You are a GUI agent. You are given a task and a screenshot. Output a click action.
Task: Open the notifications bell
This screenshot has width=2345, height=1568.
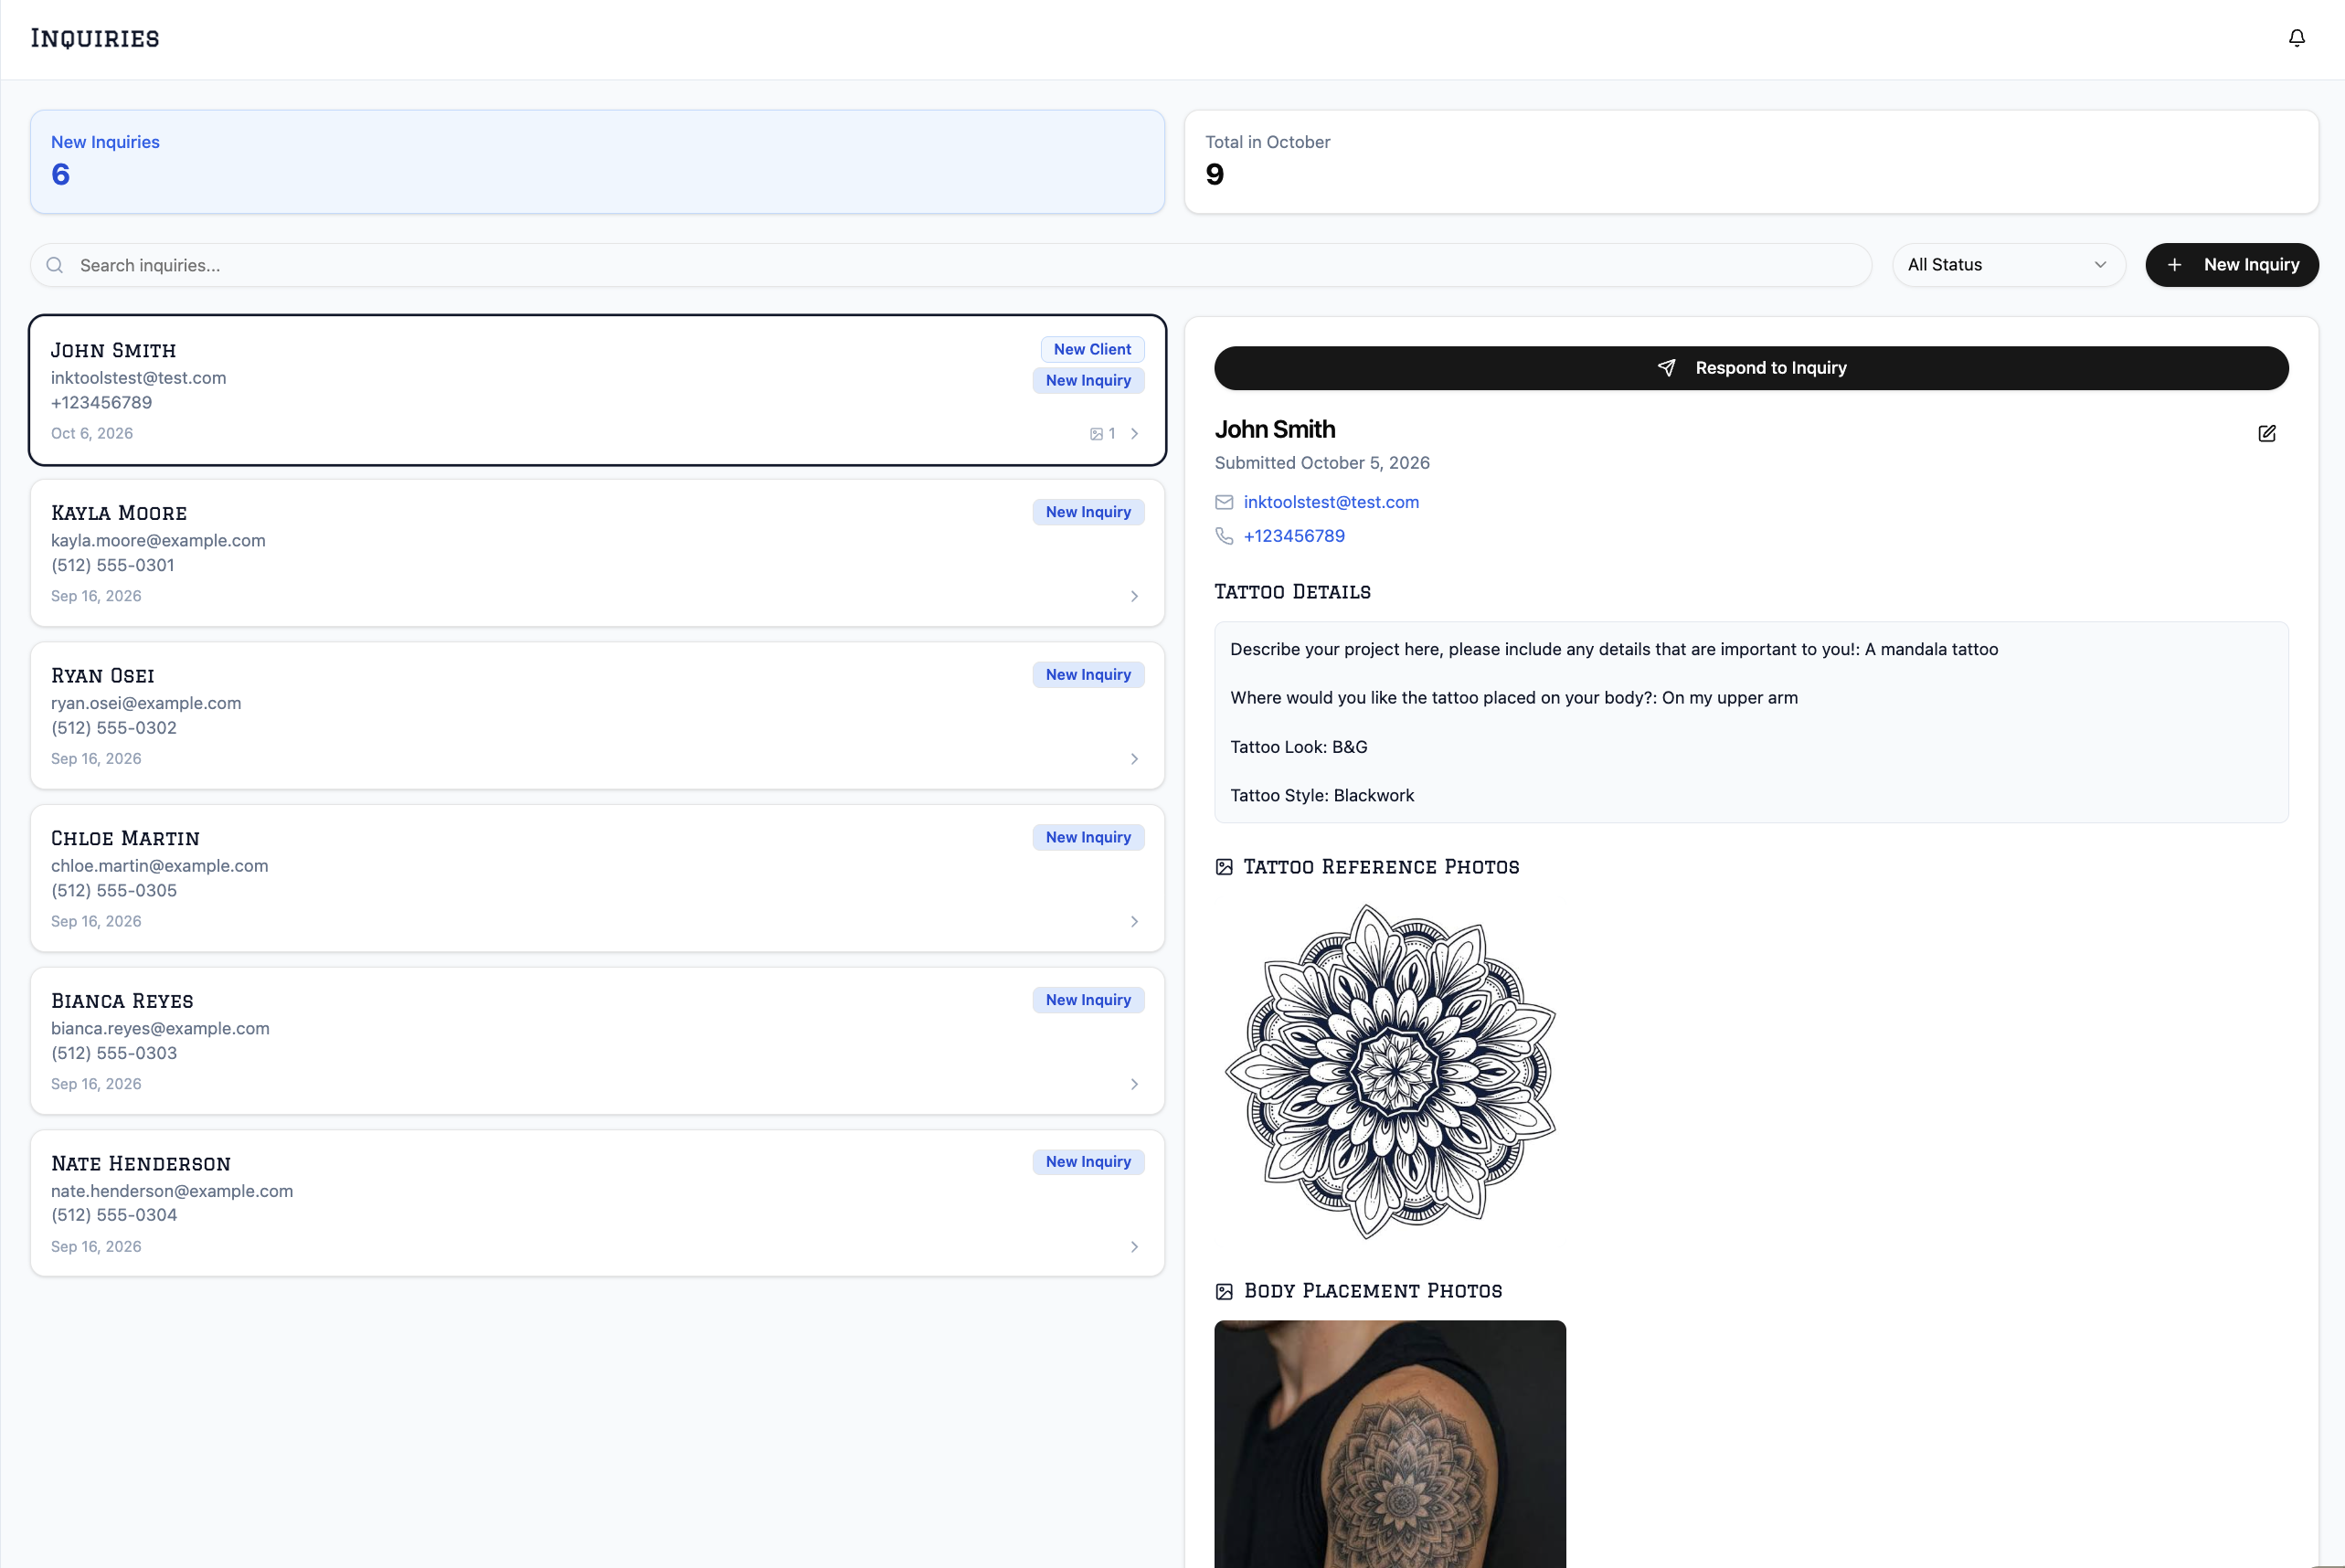2296,38
